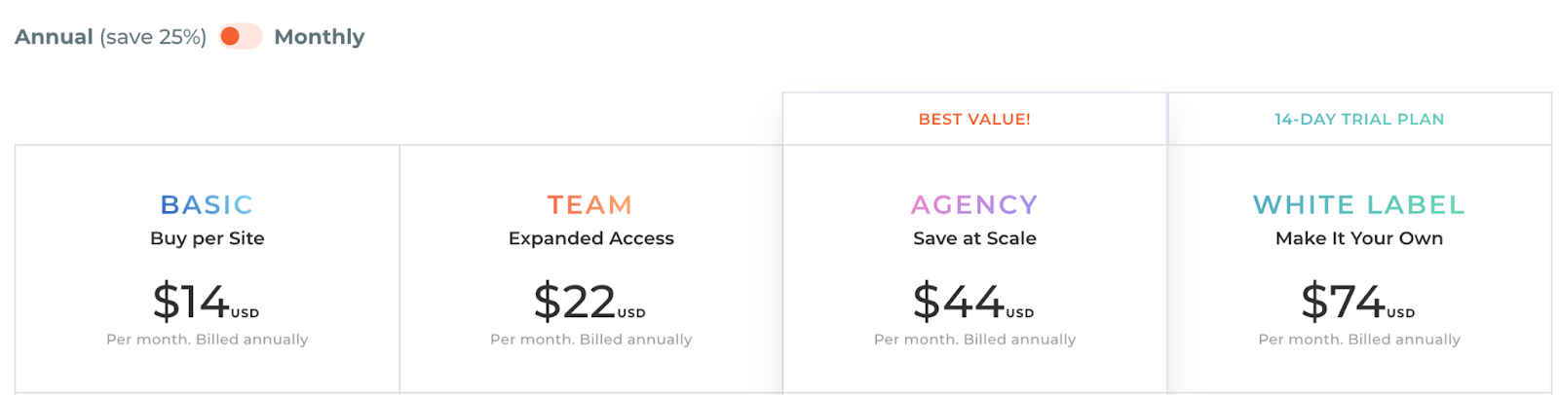
Task: Open the AGENCY plan heading
Action: click(x=974, y=204)
